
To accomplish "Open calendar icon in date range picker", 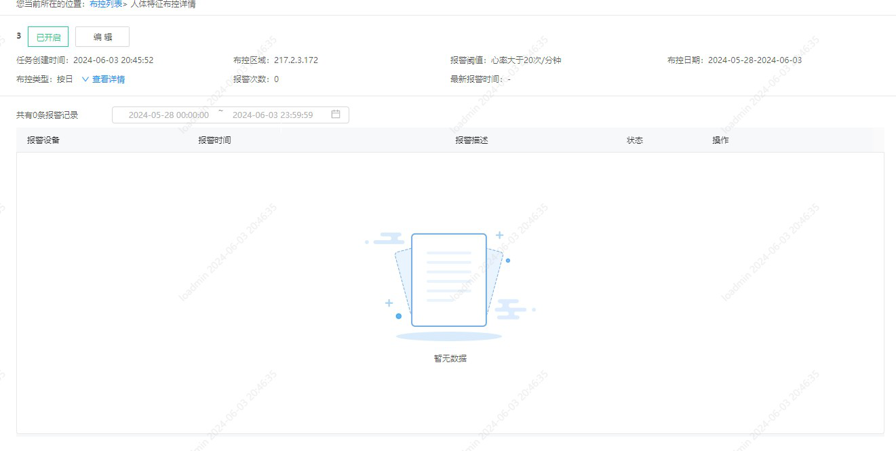I will click(336, 115).
